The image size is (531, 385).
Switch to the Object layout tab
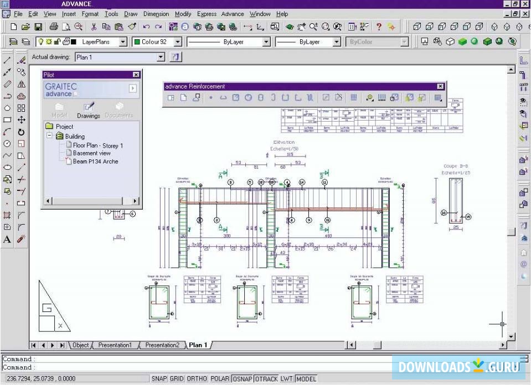click(x=81, y=345)
